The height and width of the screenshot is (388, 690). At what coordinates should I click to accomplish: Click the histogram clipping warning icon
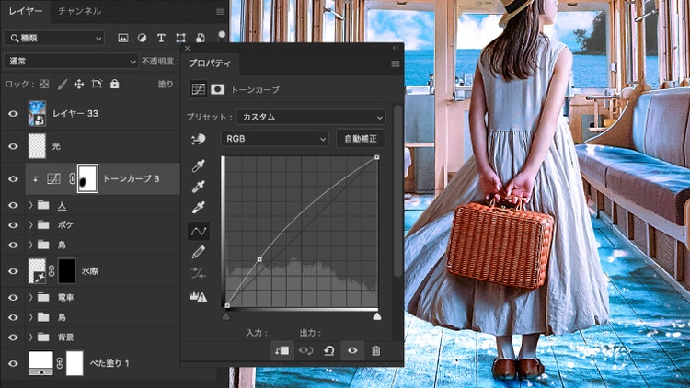(198, 296)
